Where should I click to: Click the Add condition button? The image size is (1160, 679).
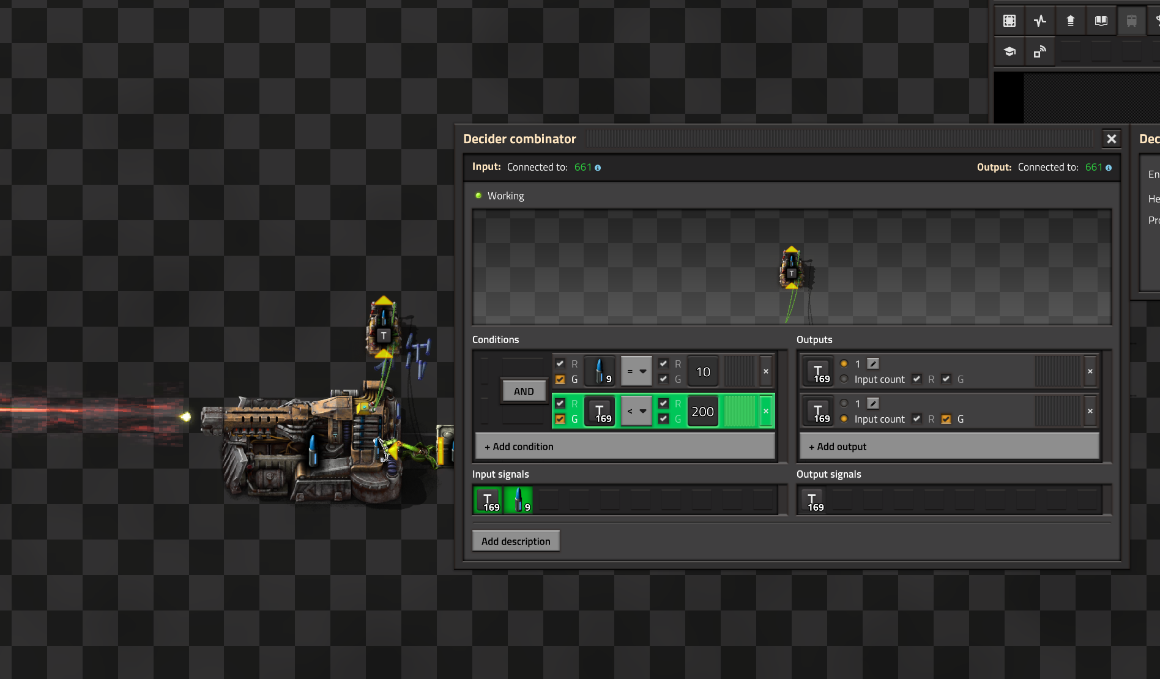[x=625, y=447]
